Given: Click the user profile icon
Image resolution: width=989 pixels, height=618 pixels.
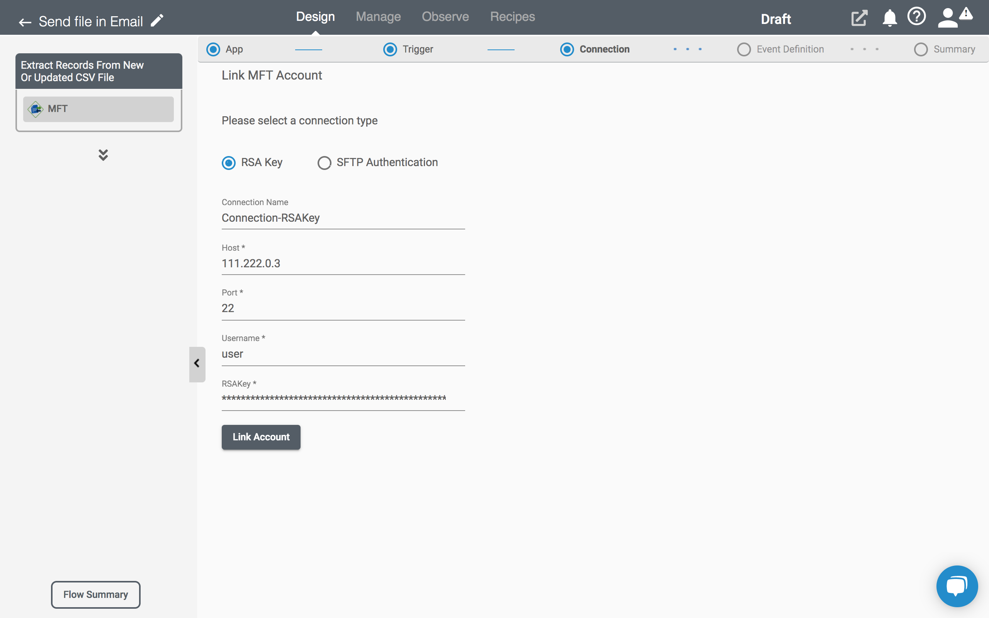Looking at the screenshot, I should click(947, 18).
